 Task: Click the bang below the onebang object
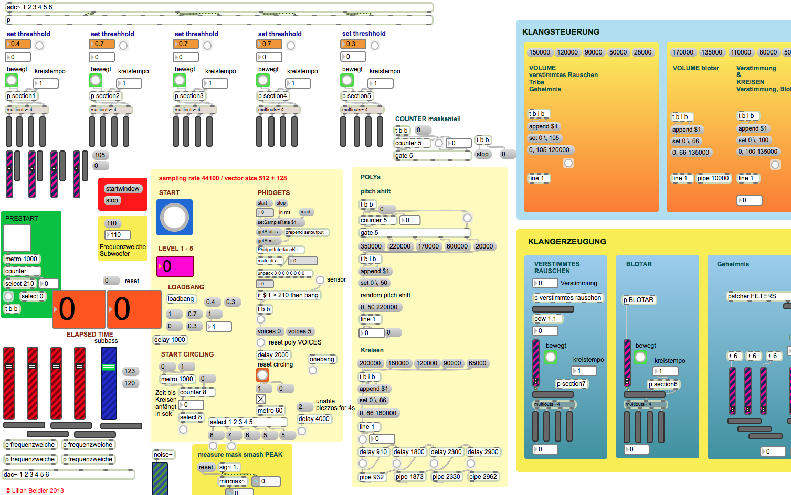(x=313, y=370)
